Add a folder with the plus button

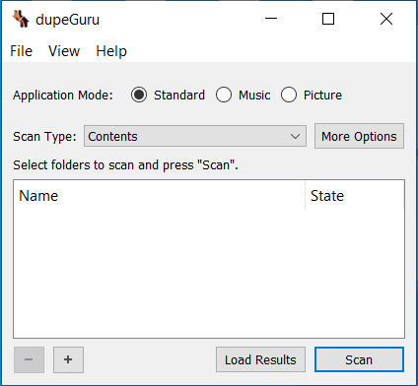[x=68, y=359]
